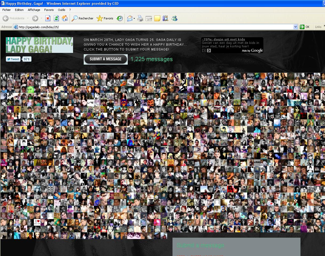Click the 971 tweet count bubble
Screen dimensions: 325x256
26,59
